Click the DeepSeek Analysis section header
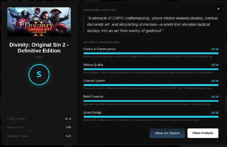 [100, 10]
